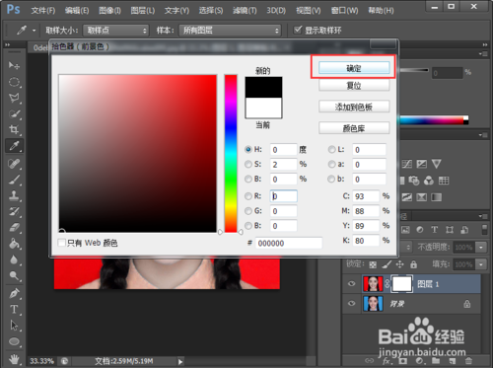493x368 pixels.
Task: Select the Clone Stamp tool
Action: [x=14, y=195]
